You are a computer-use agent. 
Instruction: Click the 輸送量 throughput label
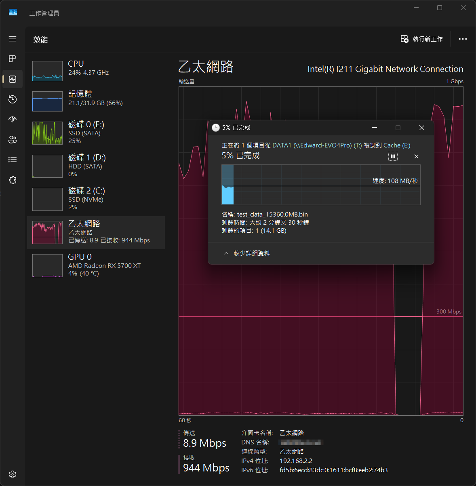pos(186,81)
